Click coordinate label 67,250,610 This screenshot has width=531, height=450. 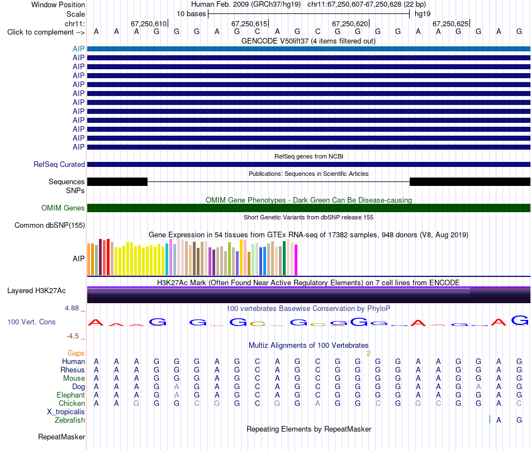[149, 23]
